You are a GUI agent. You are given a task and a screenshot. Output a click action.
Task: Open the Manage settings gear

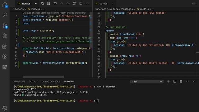click(5, 108)
